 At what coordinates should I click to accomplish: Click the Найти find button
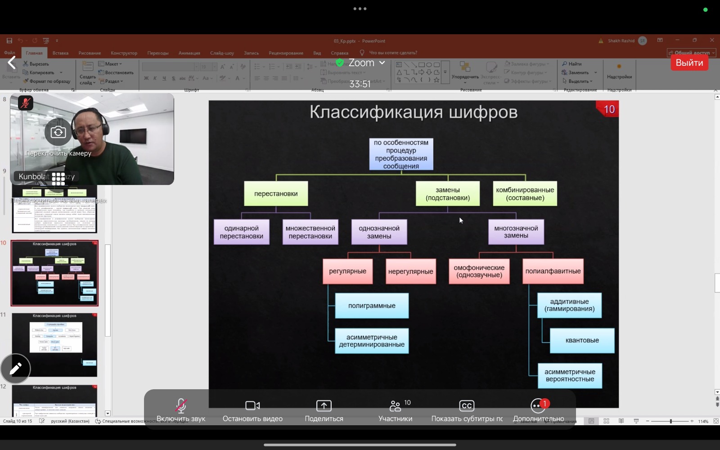coord(571,64)
